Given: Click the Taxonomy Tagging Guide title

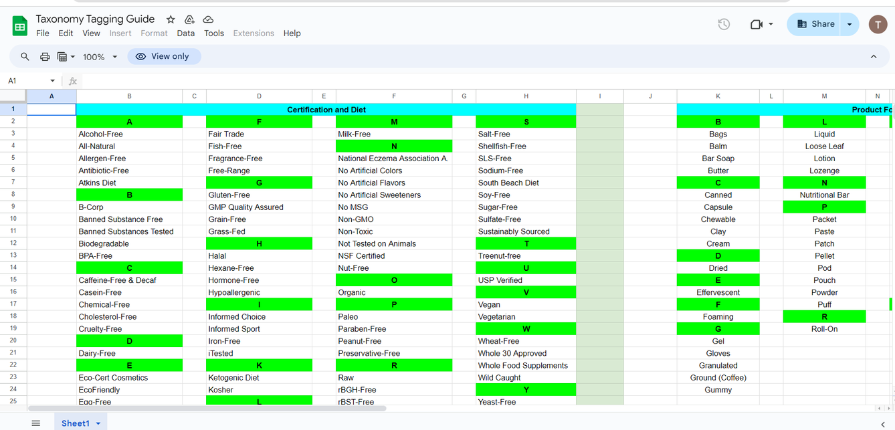Looking at the screenshot, I should (x=95, y=19).
